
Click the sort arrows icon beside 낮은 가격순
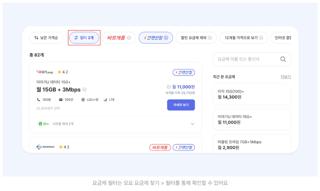36,37
